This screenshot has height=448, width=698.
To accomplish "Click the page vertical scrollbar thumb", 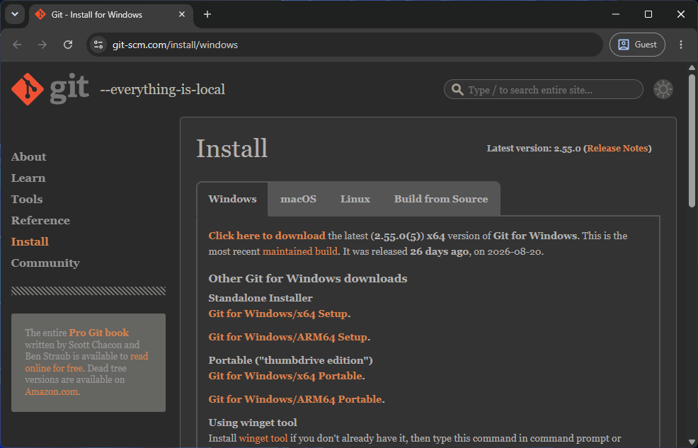I will [692, 140].
